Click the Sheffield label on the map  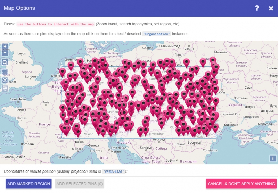(22, 62)
